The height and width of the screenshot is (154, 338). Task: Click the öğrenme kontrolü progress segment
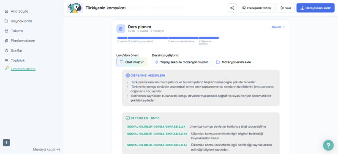click(x=209, y=38)
